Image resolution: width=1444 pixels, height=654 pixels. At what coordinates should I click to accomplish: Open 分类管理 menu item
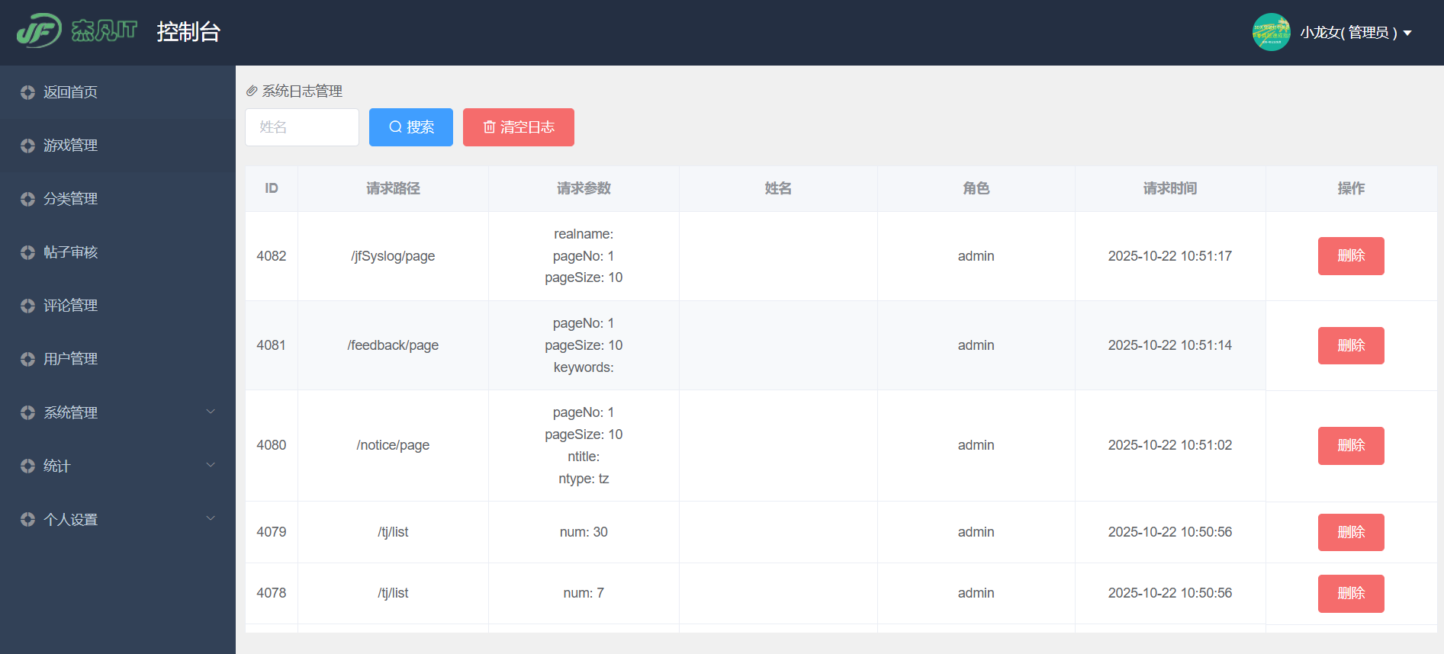tap(117, 199)
